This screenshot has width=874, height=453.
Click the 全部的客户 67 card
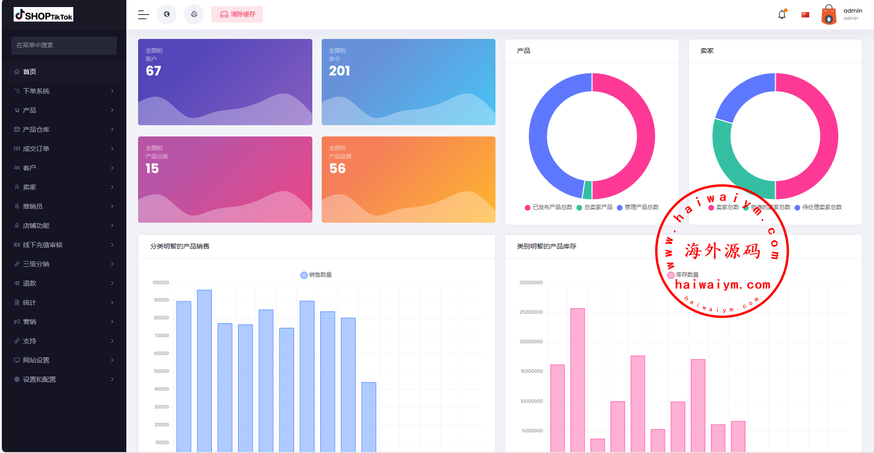[225, 82]
